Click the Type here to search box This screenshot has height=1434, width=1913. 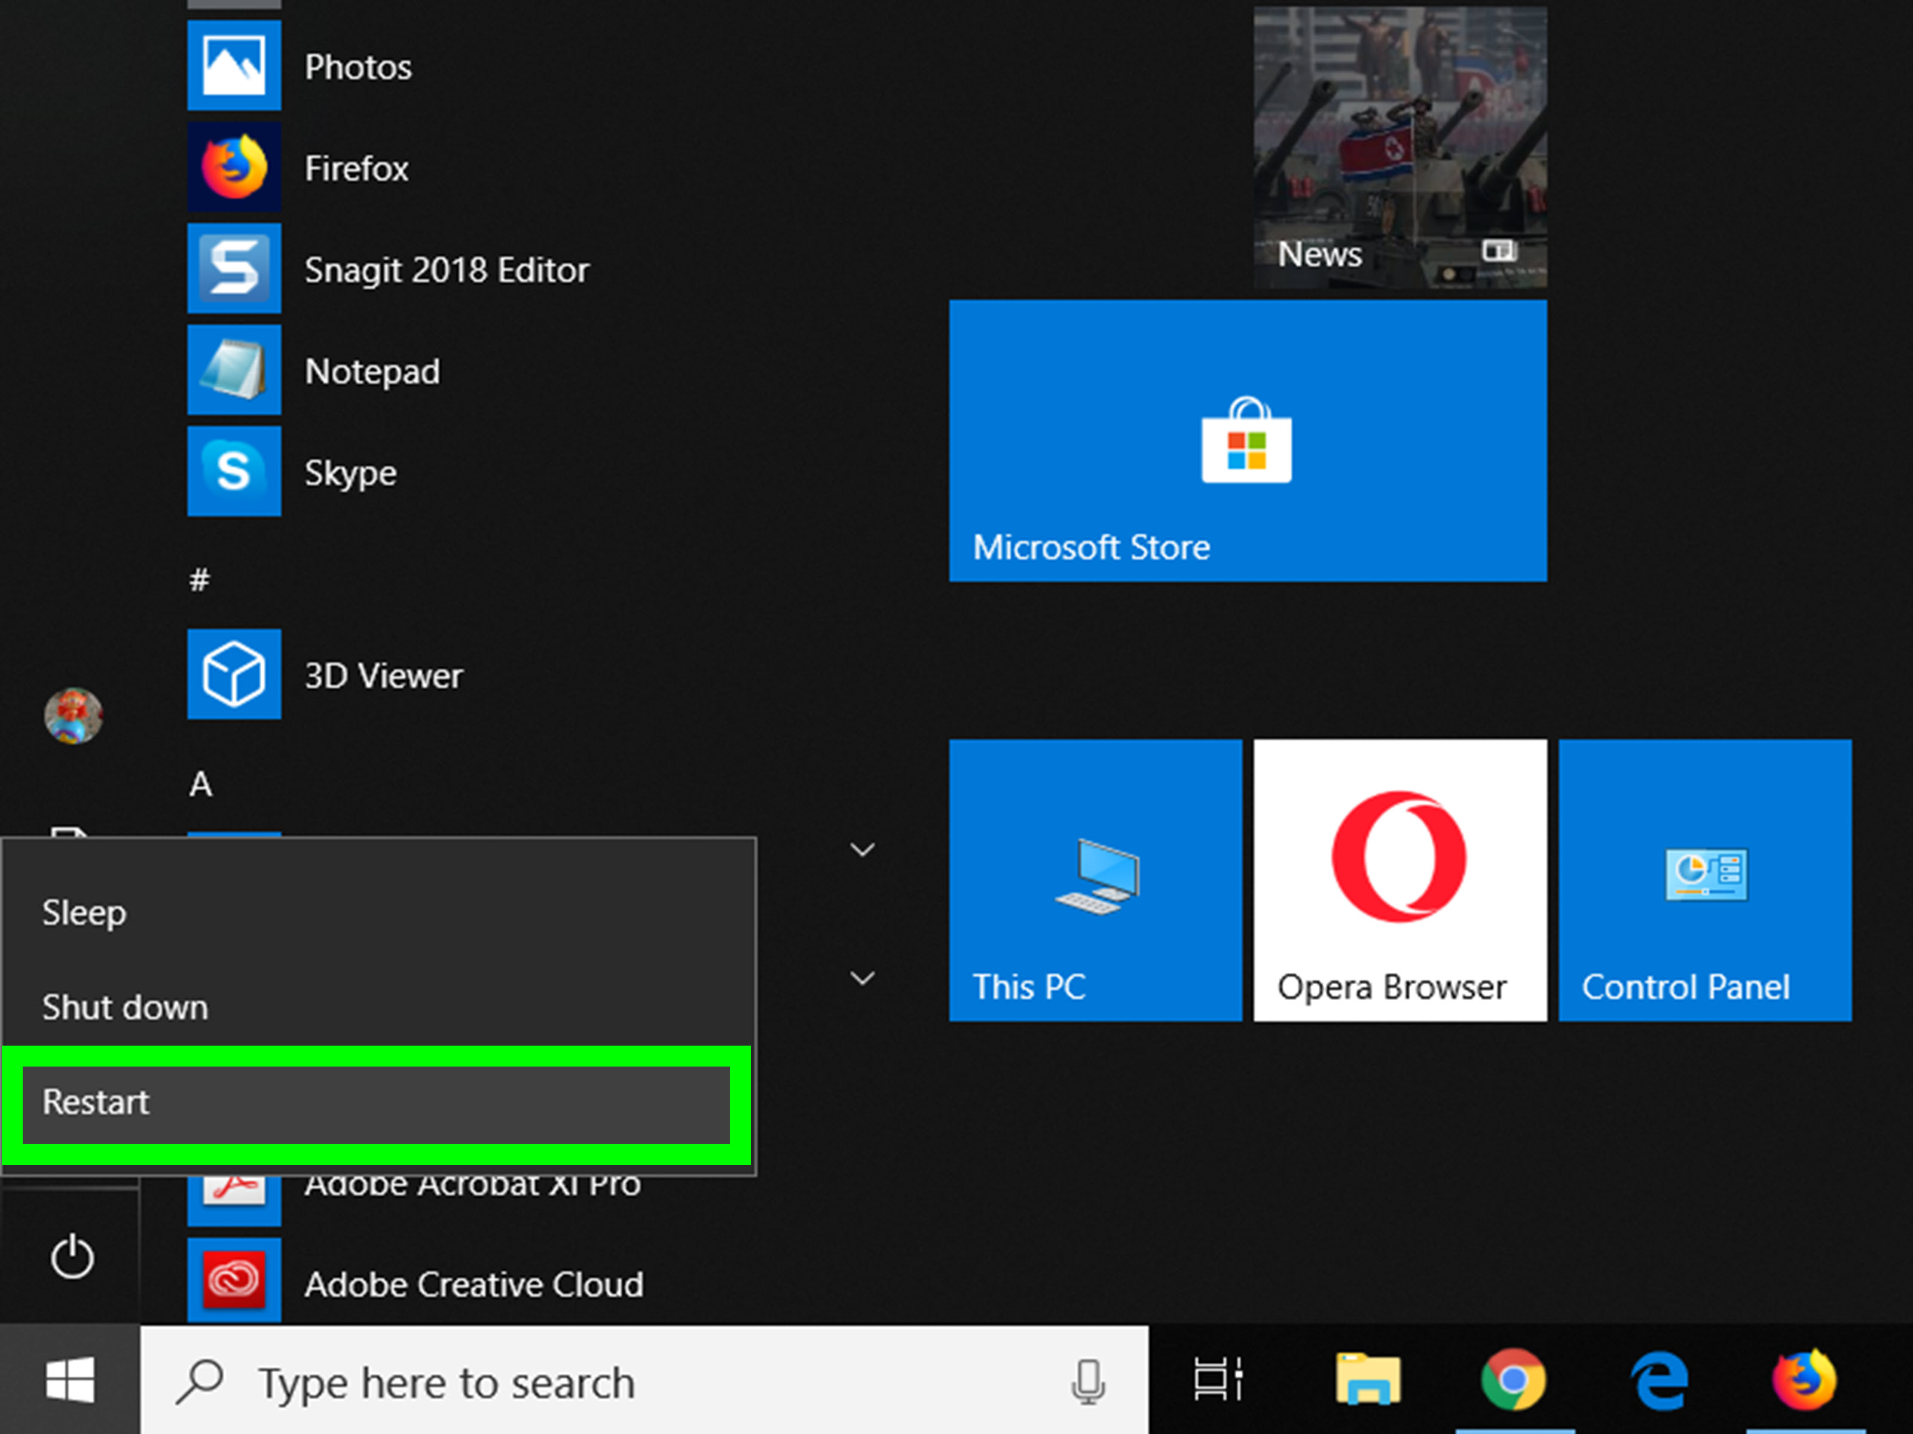click(644, 1380)
